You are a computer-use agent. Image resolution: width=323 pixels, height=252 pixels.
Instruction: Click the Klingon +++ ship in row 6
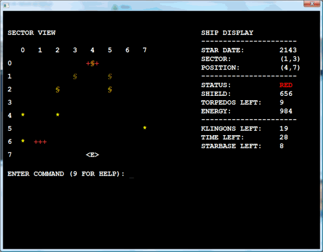tap(40, 142)
